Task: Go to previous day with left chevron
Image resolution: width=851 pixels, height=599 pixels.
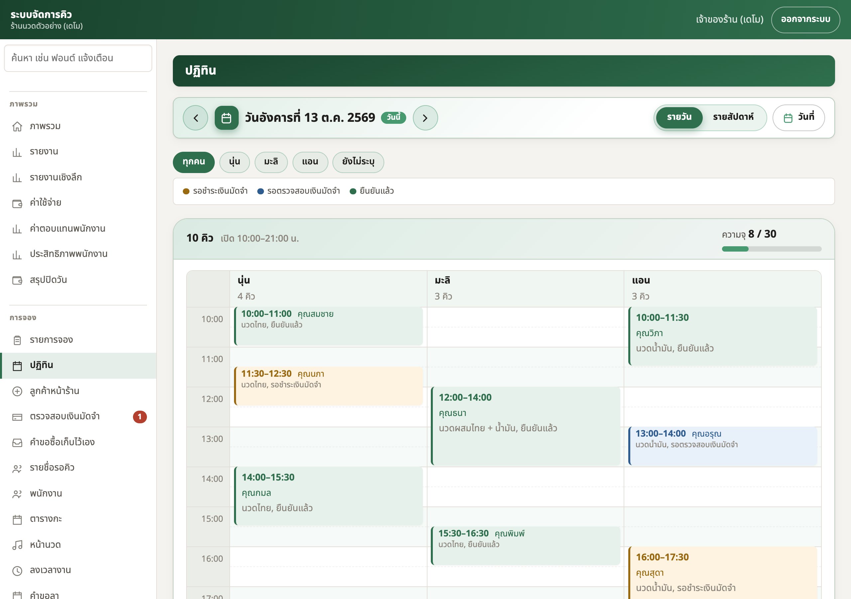Action: tap(195, 118)
